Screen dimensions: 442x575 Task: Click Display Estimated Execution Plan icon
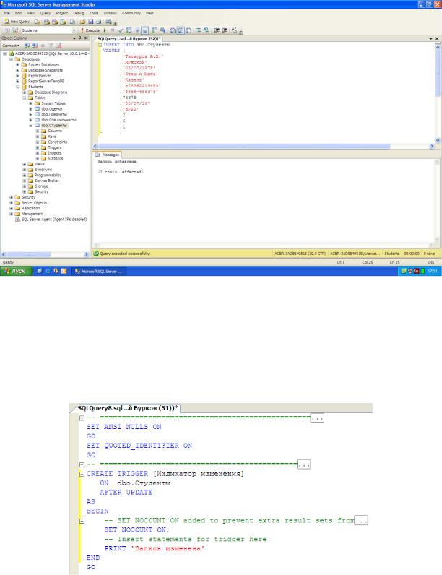point(129,30)
